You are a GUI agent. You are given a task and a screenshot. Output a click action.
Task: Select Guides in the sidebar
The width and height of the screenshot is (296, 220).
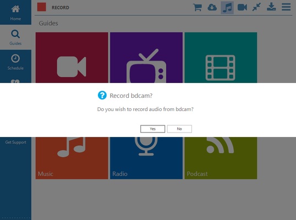15,37
